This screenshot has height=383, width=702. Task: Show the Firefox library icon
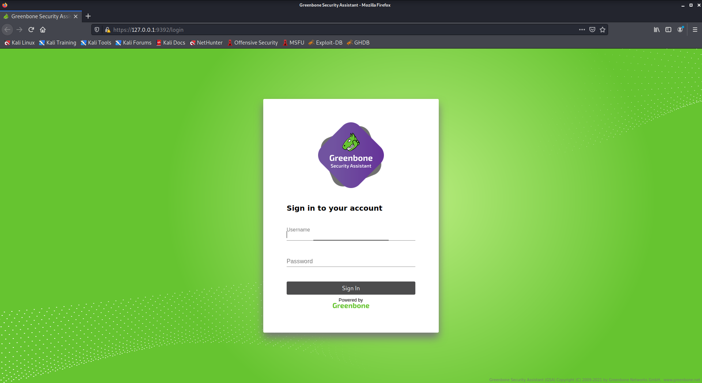657,30
